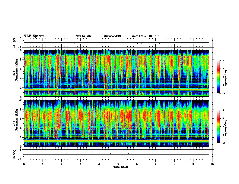The image size is (239, 184).
Task: Click ch.2 colorbar tick "-10"
Action: coord(223,143)
